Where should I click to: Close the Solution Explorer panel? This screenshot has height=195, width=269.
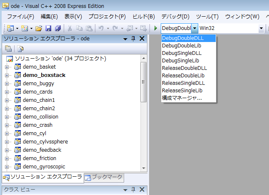tap(142, 39)
